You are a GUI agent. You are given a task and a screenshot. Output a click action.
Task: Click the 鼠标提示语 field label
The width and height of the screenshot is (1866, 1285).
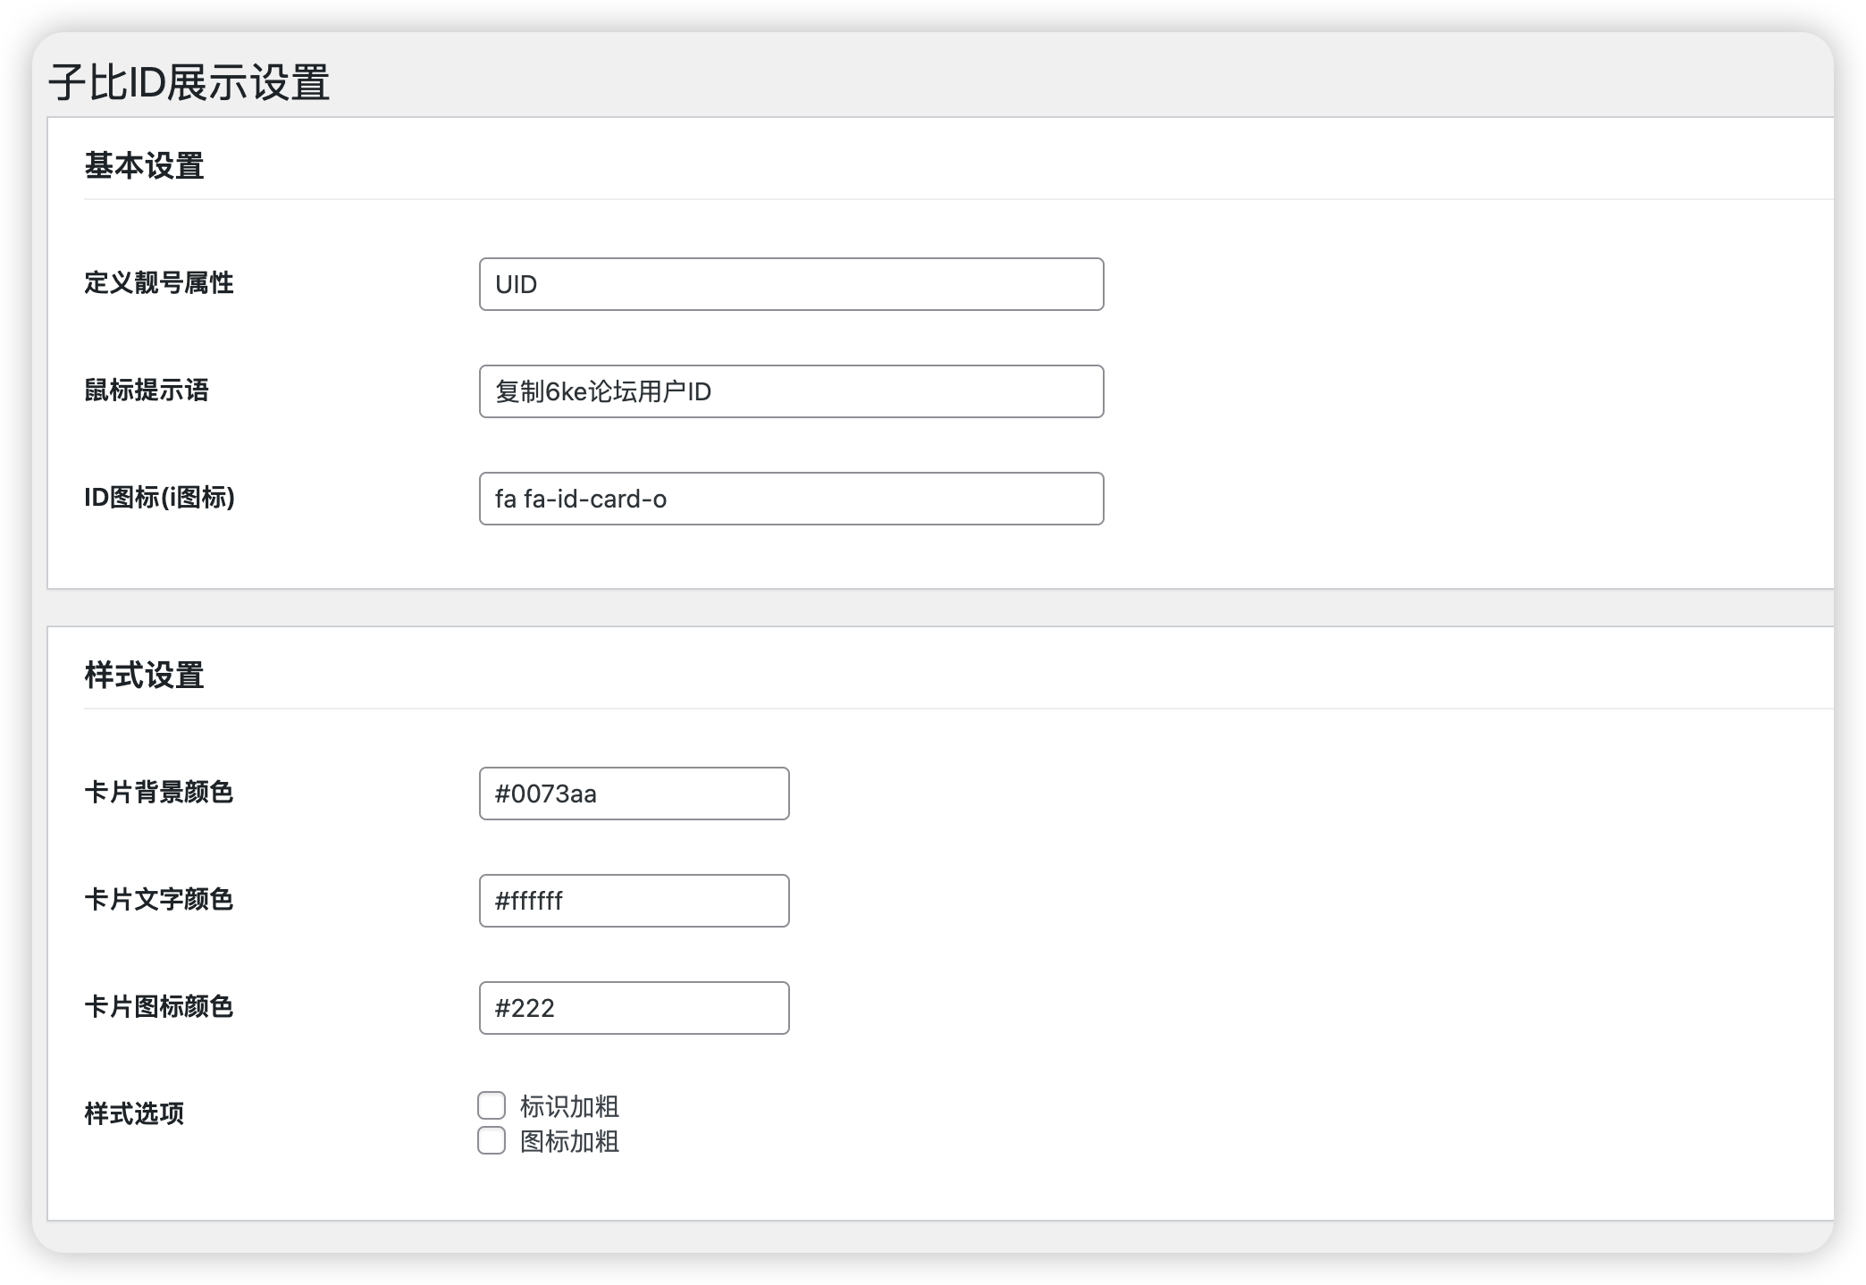147,391
